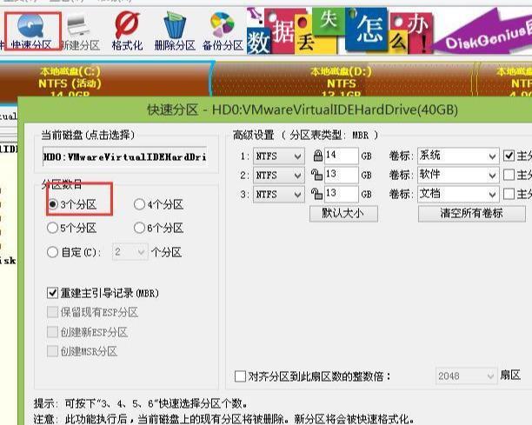
Task: Click the 新建分区 new partition icon
Action: [80, 32]
